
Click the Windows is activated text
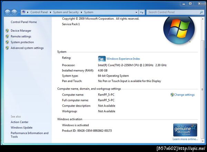point(75,125)
